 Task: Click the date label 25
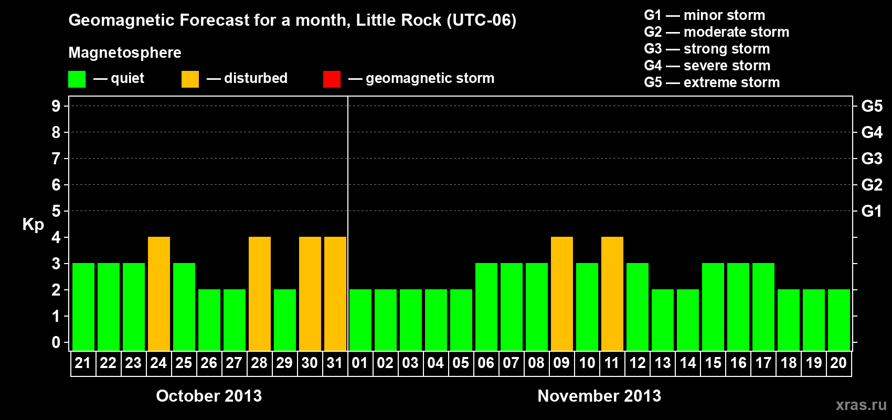184,363
